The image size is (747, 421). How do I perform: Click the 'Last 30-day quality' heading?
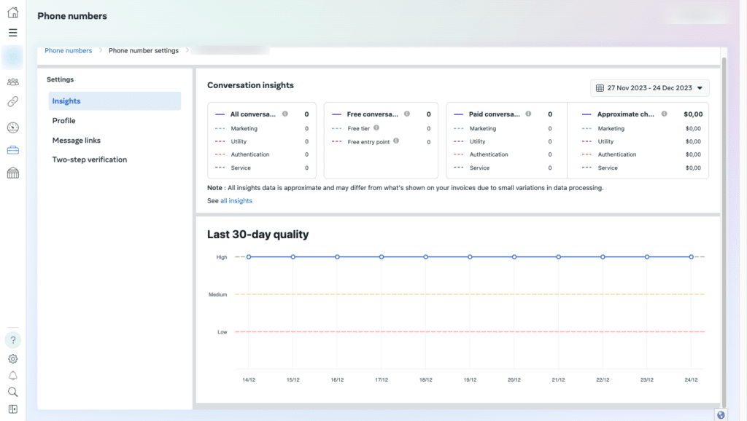258,235
